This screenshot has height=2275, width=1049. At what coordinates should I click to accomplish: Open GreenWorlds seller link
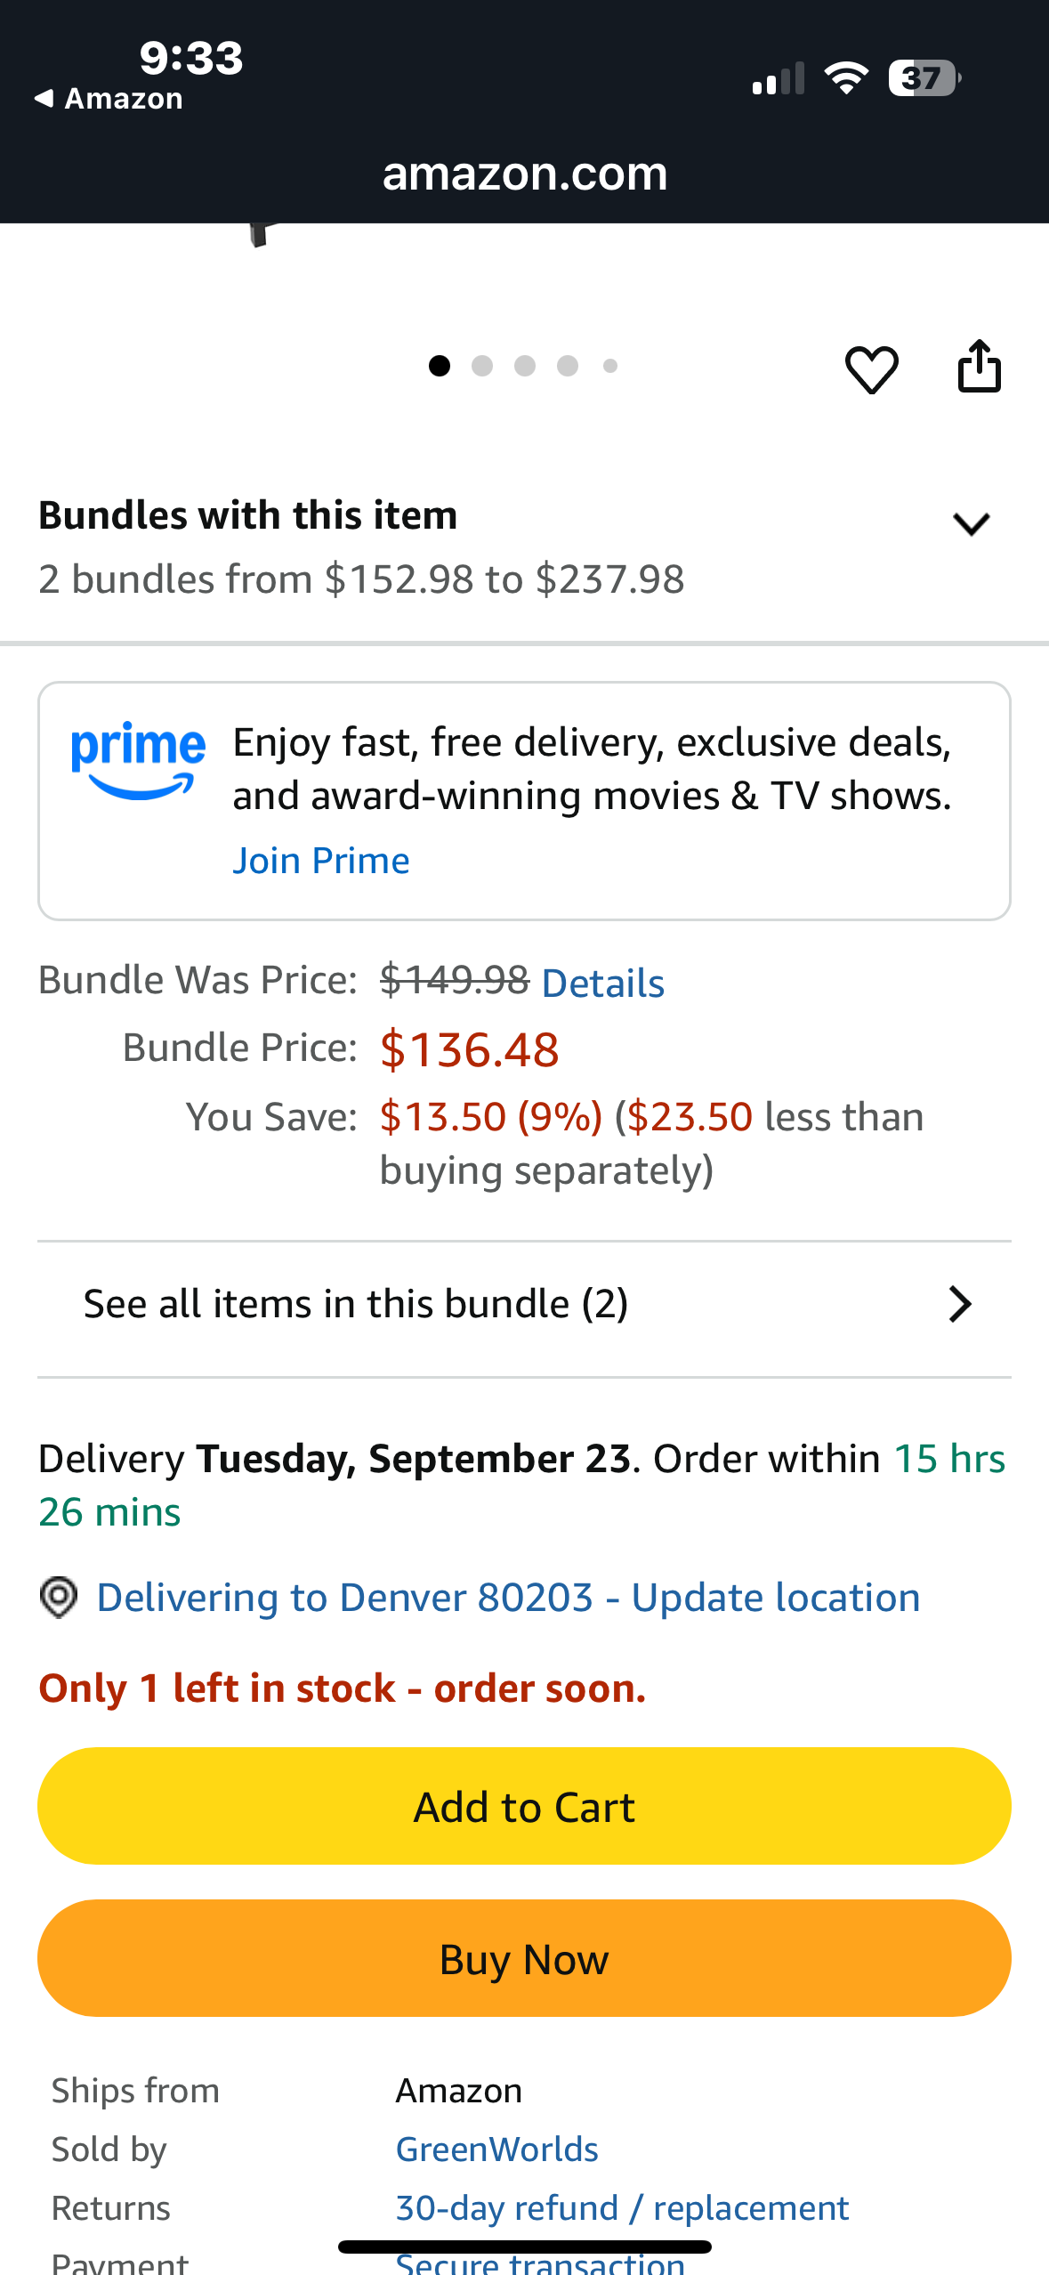point(496,2150)
